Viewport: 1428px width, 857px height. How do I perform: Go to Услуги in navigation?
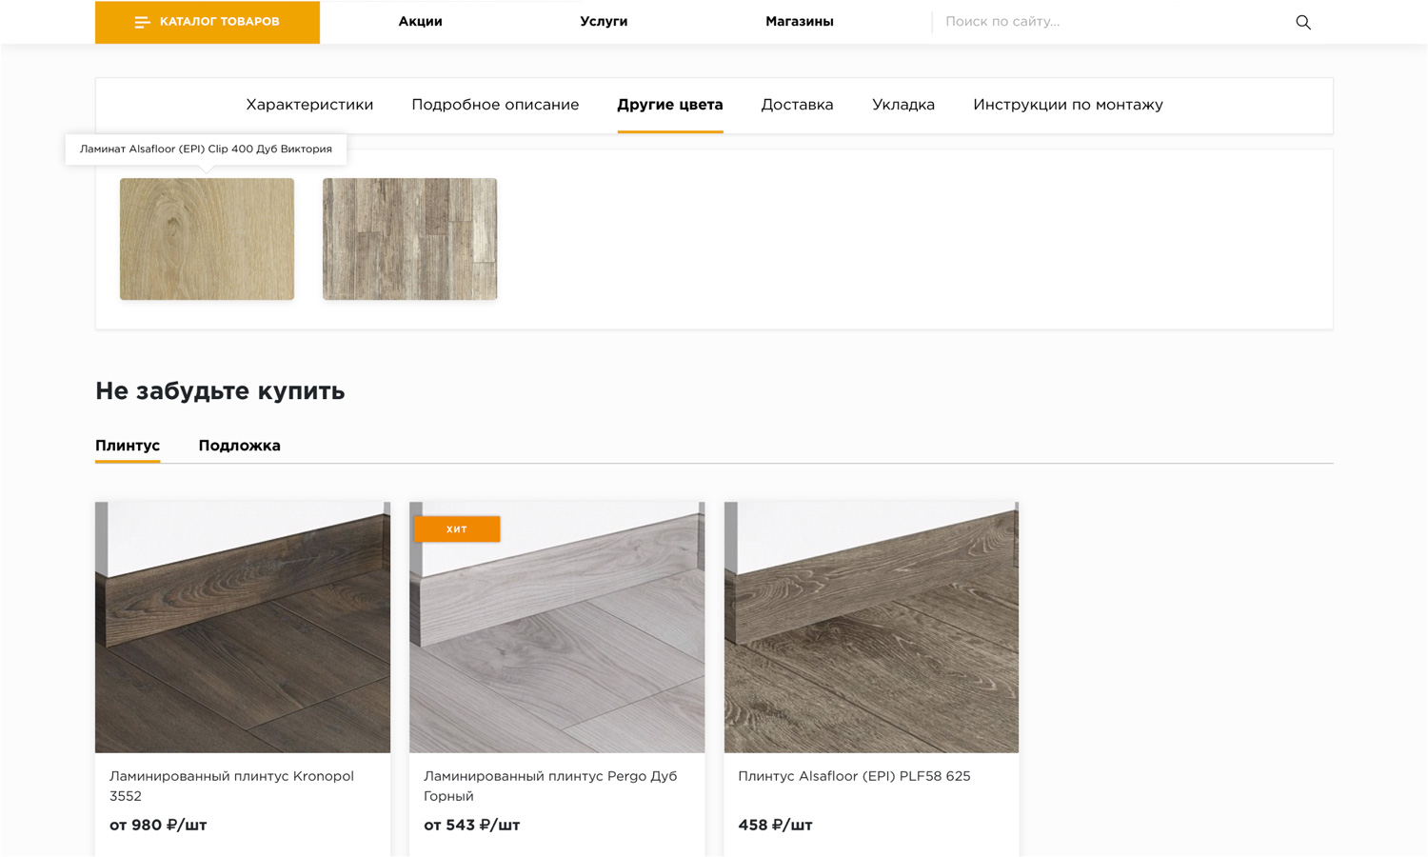tap(604, 22)
